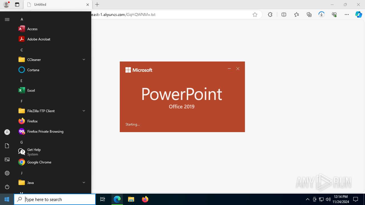Expand the CCleaner folder chevron
Screen dimensions: 365x205
(84, 60)
